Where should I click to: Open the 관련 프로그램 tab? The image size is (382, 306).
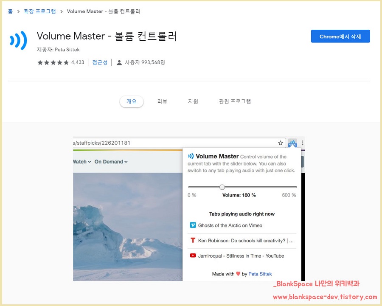tap(235, 101)
